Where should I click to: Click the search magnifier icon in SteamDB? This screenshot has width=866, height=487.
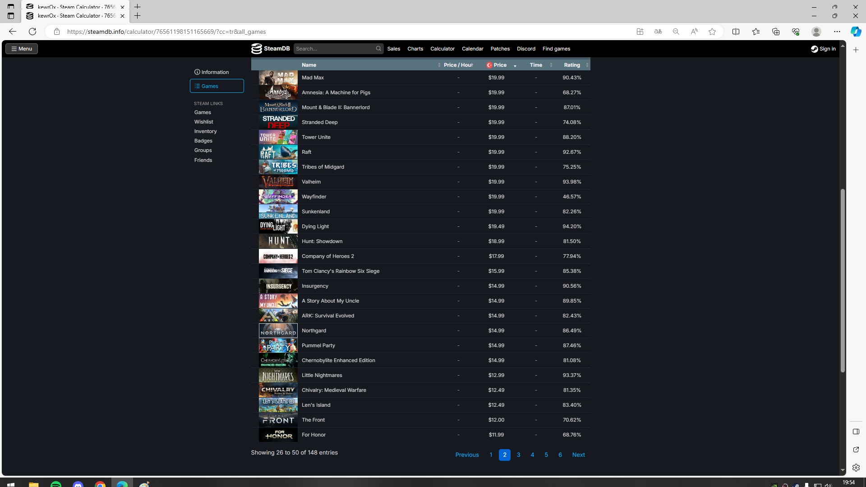pos(378,49)
